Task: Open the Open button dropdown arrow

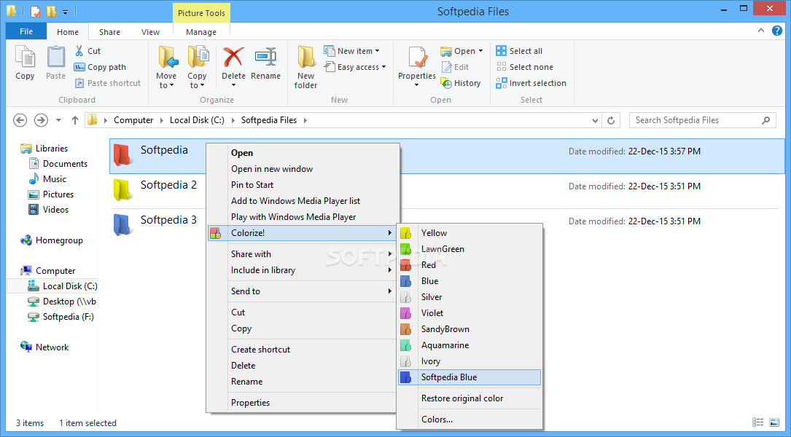Action: coord(480,51)
